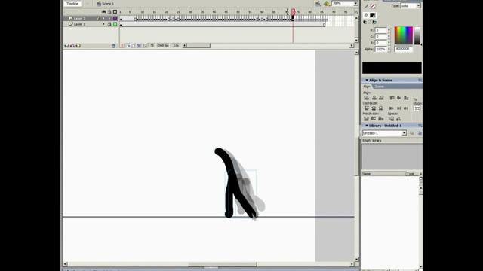Screen dimensions: 483x271
Task: Open the Alpha value slider arrow
Action: pyautogui.click(x=389, y=49)
